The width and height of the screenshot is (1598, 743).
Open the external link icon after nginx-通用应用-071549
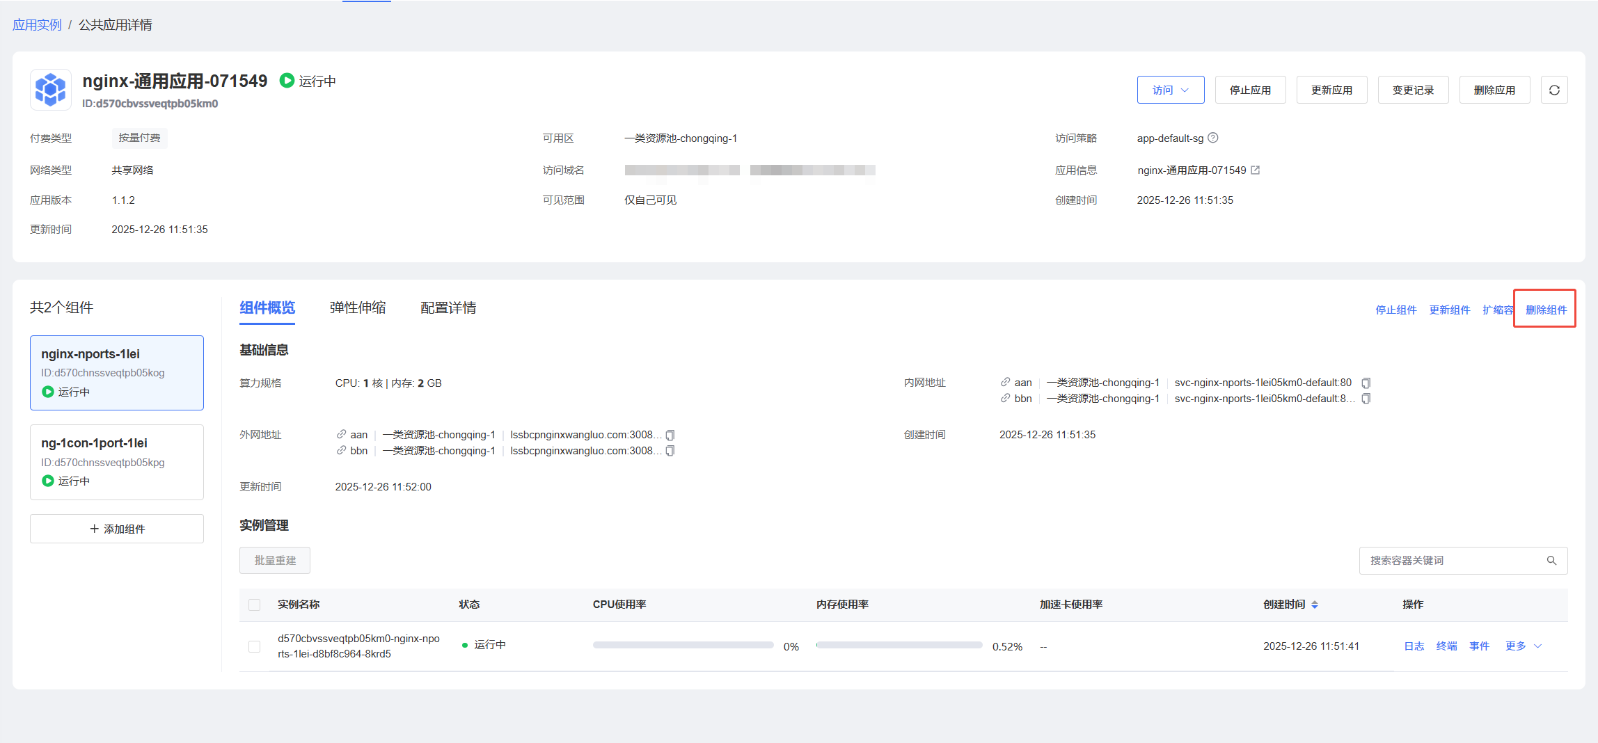tap(1256, 170)
